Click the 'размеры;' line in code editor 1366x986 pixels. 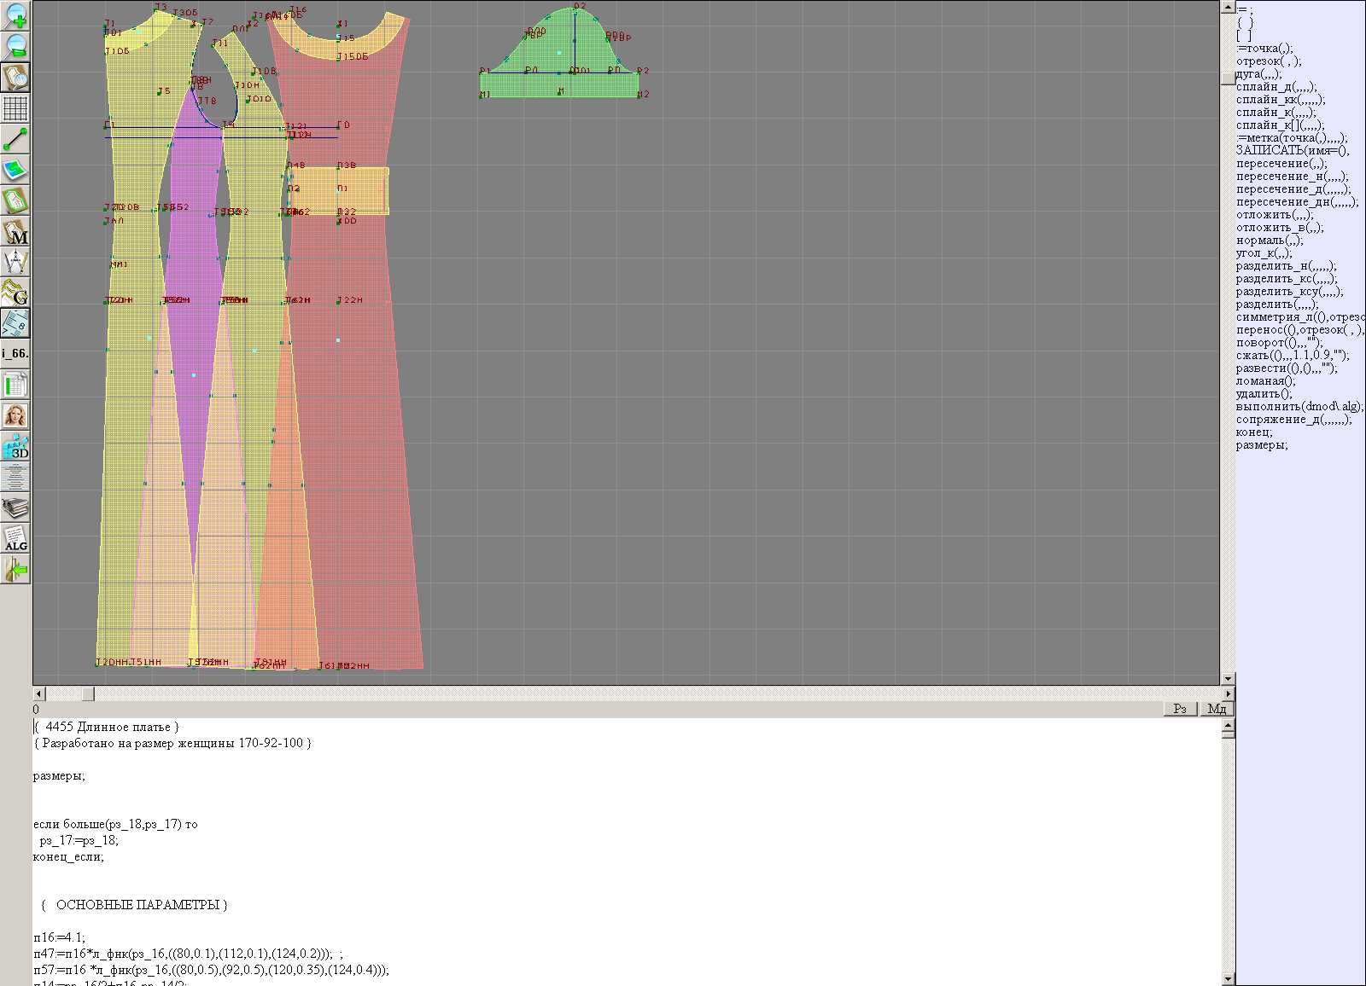click(x=59, y=776)
